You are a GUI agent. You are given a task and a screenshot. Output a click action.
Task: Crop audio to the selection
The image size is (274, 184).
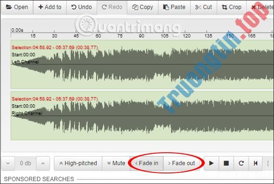(x=232, y=7)
